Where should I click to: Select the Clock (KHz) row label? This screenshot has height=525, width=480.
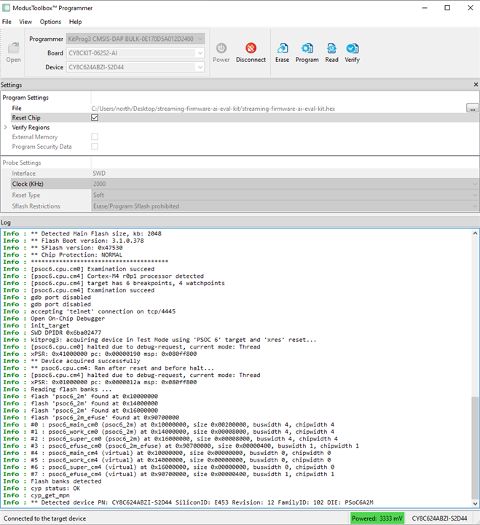[x=28, y=184]
